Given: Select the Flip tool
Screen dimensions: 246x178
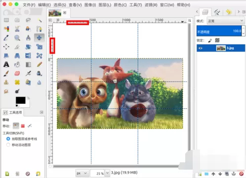Looking at the screenshot, I should pyautogui.click(x=28, y=56).
